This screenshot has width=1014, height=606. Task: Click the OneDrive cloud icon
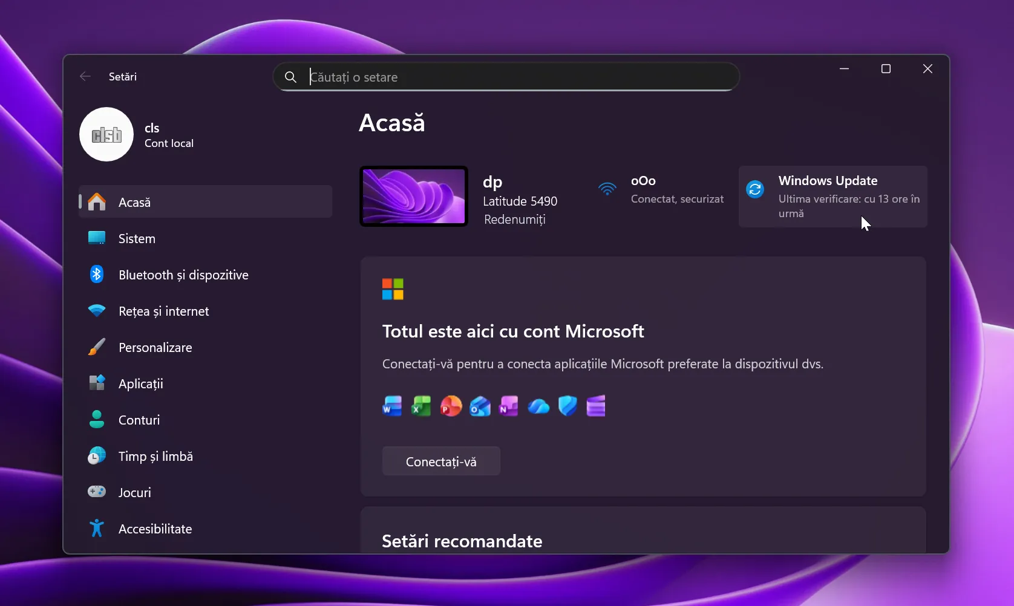pyautogui.click(x=538, y=406)
